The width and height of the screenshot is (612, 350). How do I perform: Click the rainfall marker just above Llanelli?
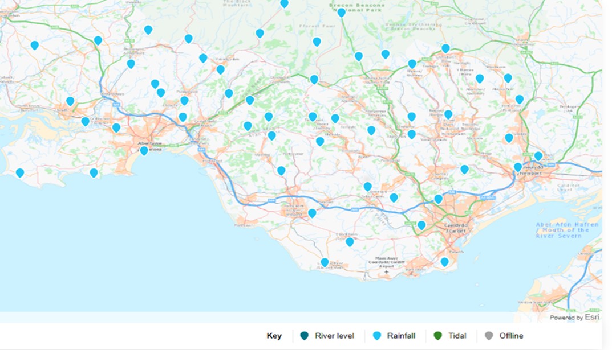pos(70,101)
